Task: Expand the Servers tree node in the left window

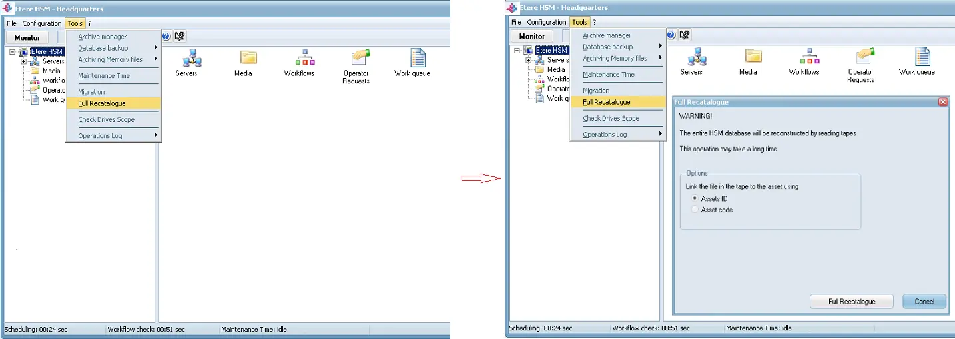Action: coord(24,61)
